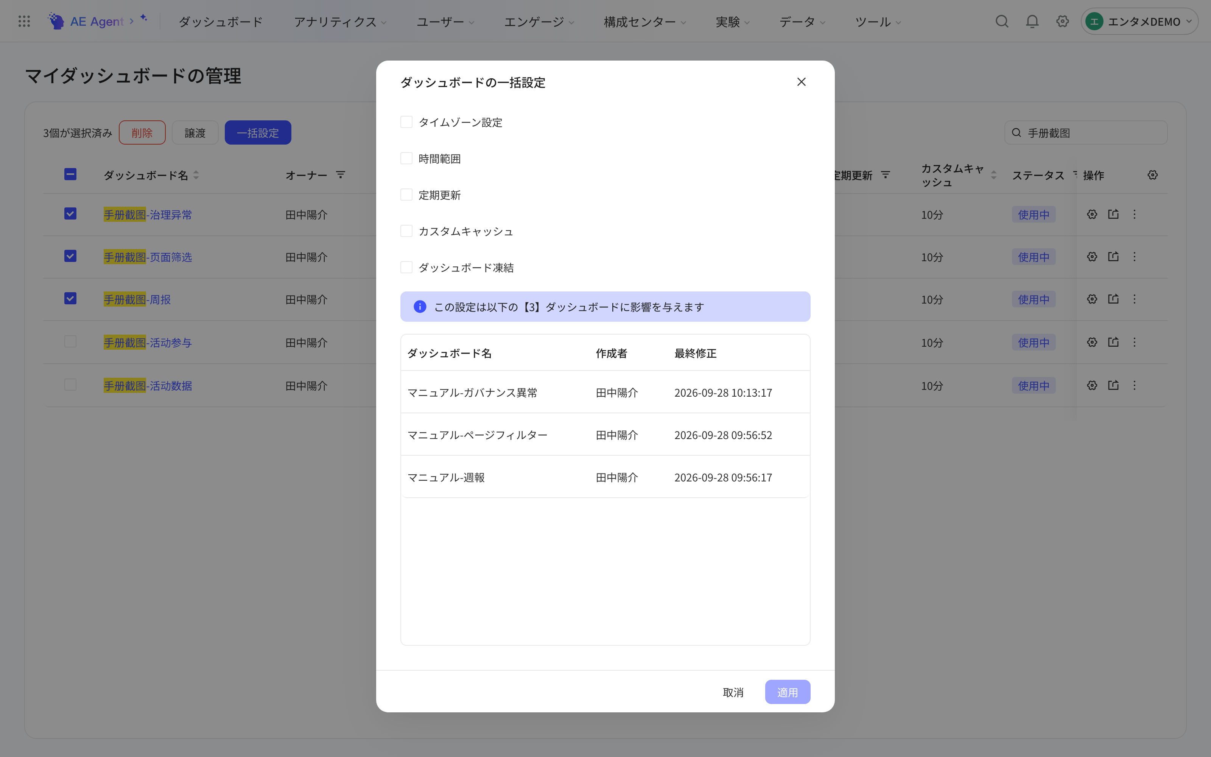Click the オーナー column filter icon
Viewport: 1211px width, 757px height.
[x=340, y=175]
